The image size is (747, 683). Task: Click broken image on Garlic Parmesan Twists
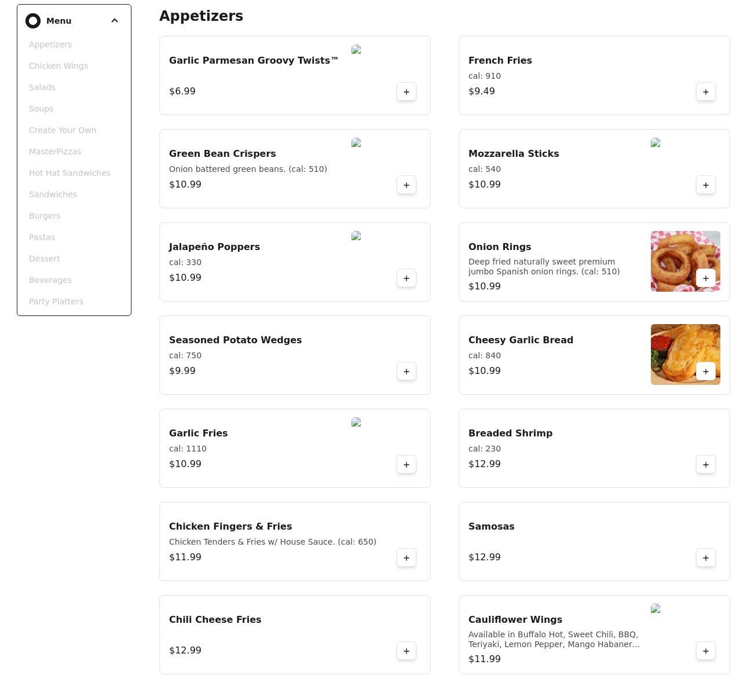356,50
